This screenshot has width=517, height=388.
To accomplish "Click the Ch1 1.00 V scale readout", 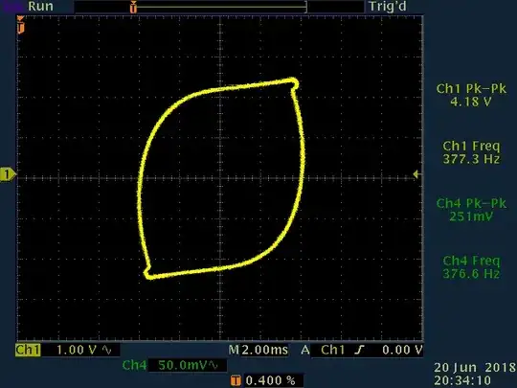I will (x=77, y=350).
